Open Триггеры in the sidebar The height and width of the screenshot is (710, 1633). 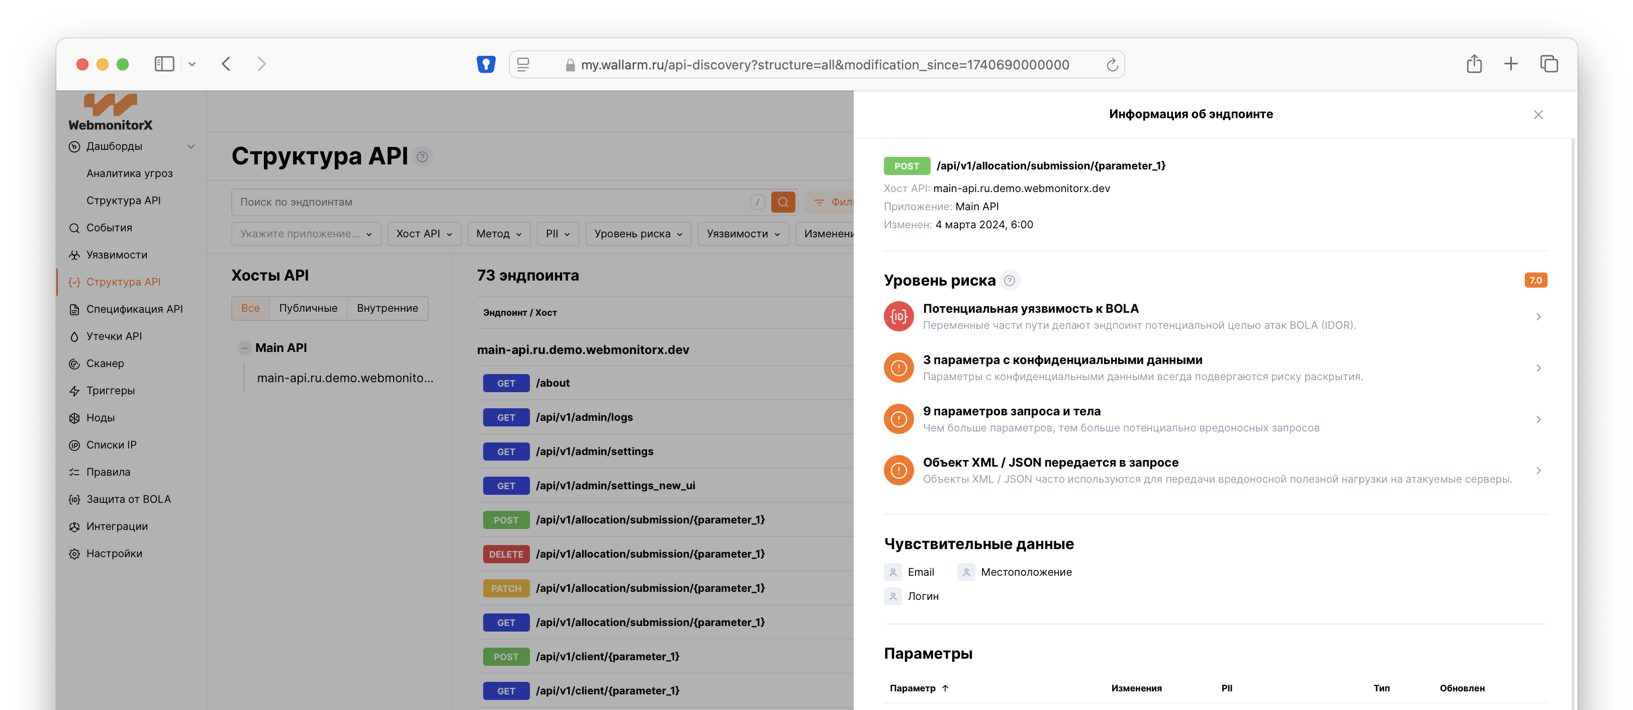110,391
